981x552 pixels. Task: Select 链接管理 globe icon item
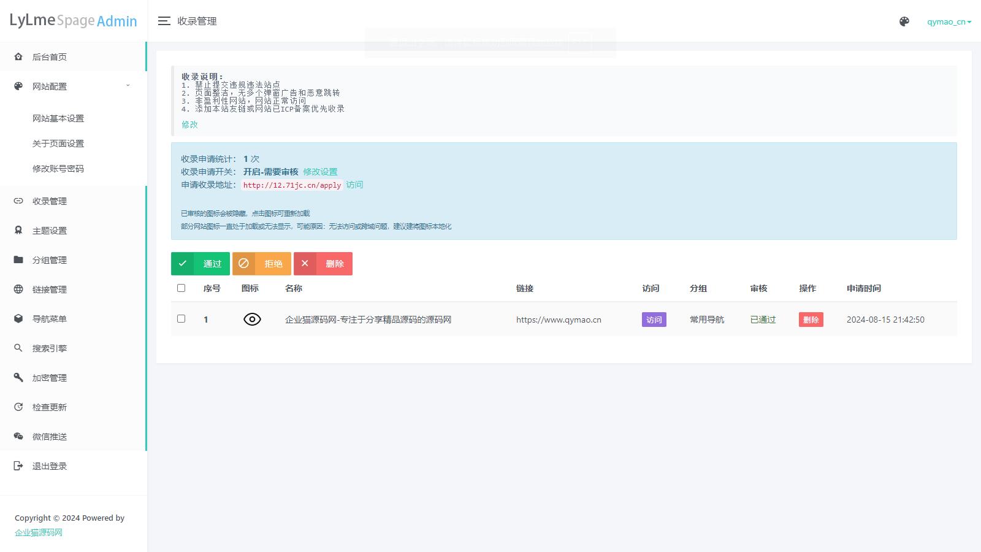[50, 289]
